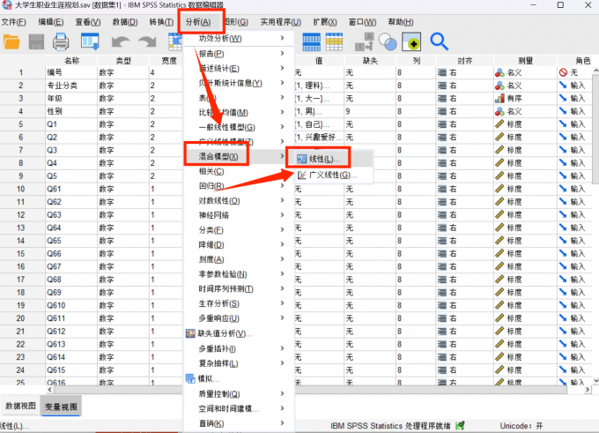Click the Missing value analysis icon

(190, 333)
